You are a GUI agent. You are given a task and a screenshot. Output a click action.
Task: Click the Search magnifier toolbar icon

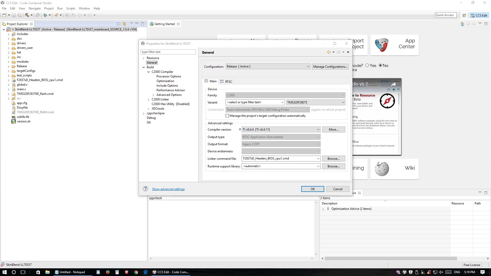(38, 15)
